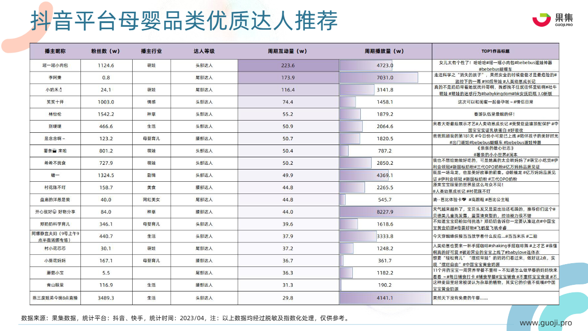Click the follower count 1324.5
The height and width of the screenshot is (331, 588).
106,176
